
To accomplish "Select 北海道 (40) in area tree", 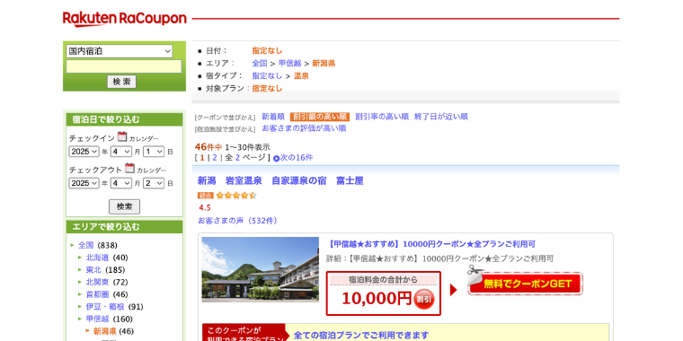I will point(97,258).
